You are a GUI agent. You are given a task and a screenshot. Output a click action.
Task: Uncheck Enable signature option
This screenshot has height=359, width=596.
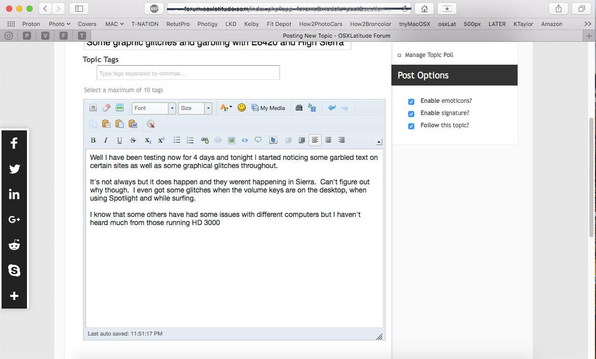(411, 114)
